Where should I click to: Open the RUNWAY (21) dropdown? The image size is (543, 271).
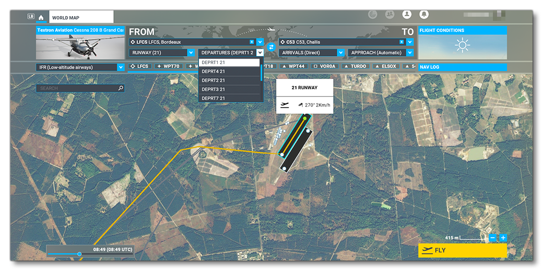point(191,53)
